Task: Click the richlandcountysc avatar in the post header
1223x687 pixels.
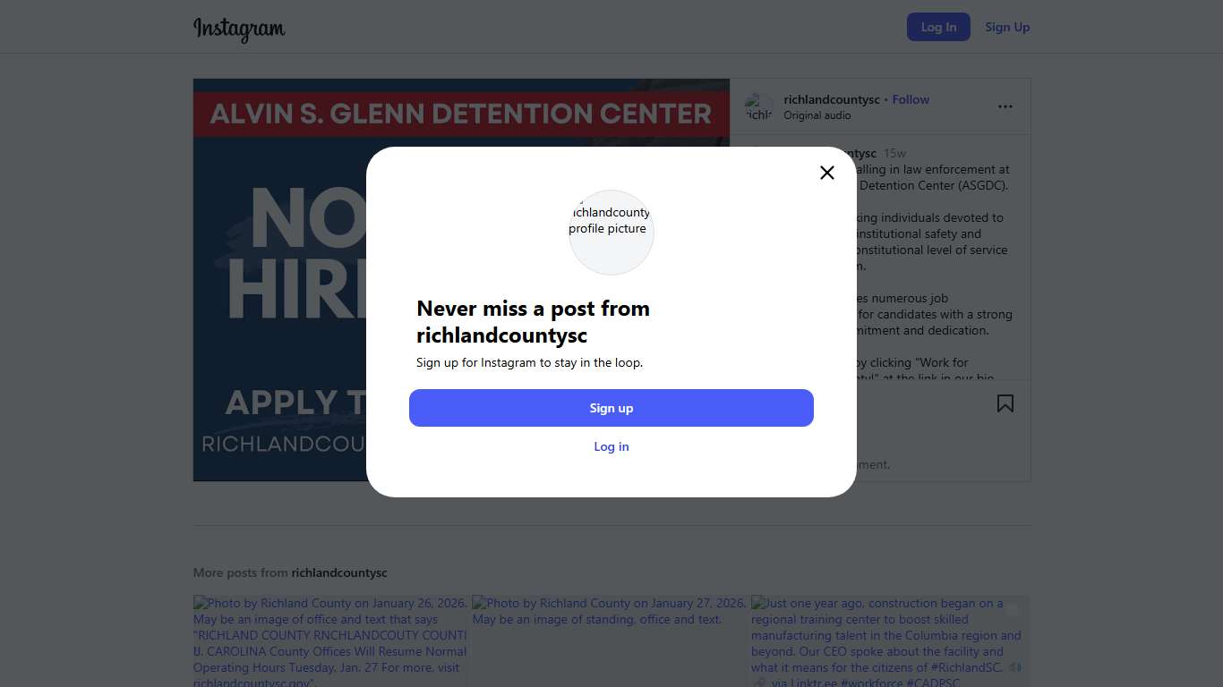Action: [759, 107]
